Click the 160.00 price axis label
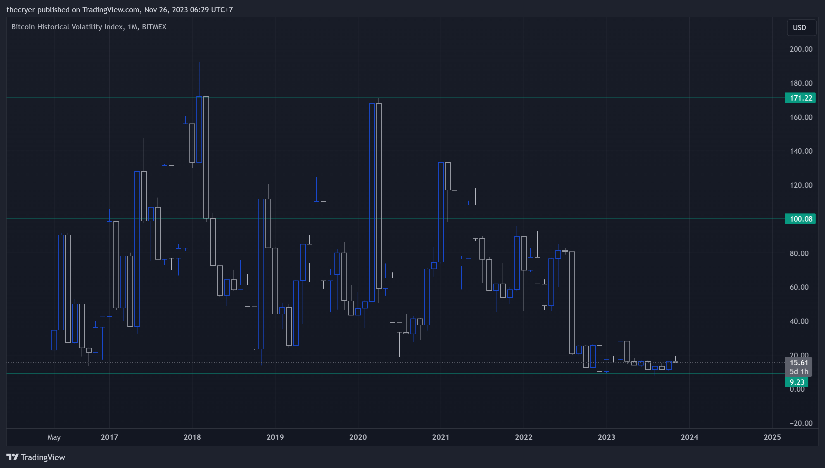The width and height of the screenshot is (825, 468). click(x=801, y=117)
